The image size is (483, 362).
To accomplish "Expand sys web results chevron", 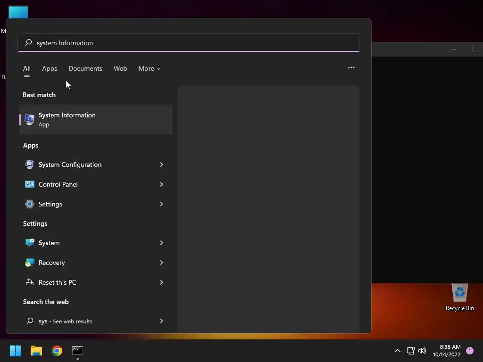I will 161,321.
